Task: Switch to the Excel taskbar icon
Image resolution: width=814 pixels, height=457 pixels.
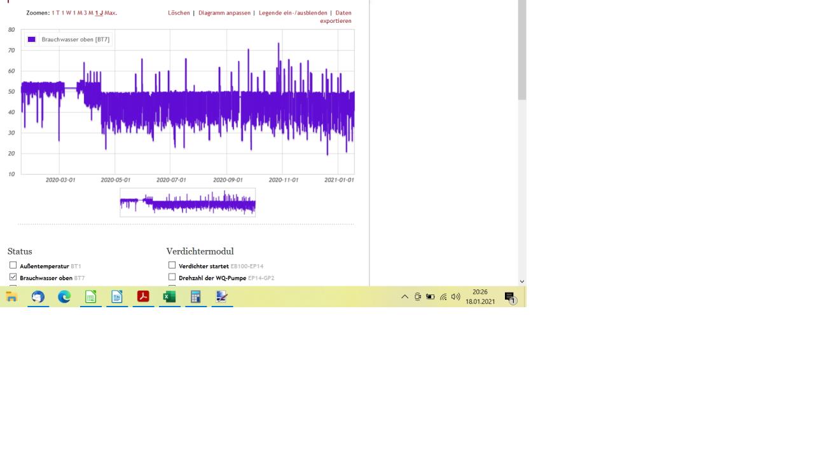Action: point(169,296)
